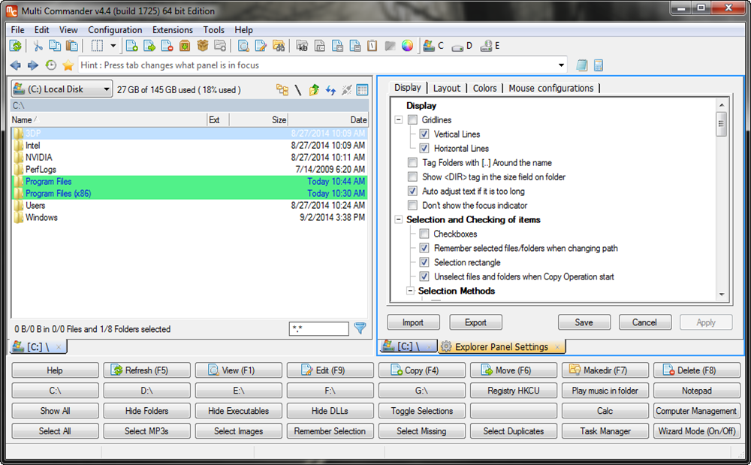Enable the Checkboxes option
The image size is (751, 465).
(x=424, y=234)
